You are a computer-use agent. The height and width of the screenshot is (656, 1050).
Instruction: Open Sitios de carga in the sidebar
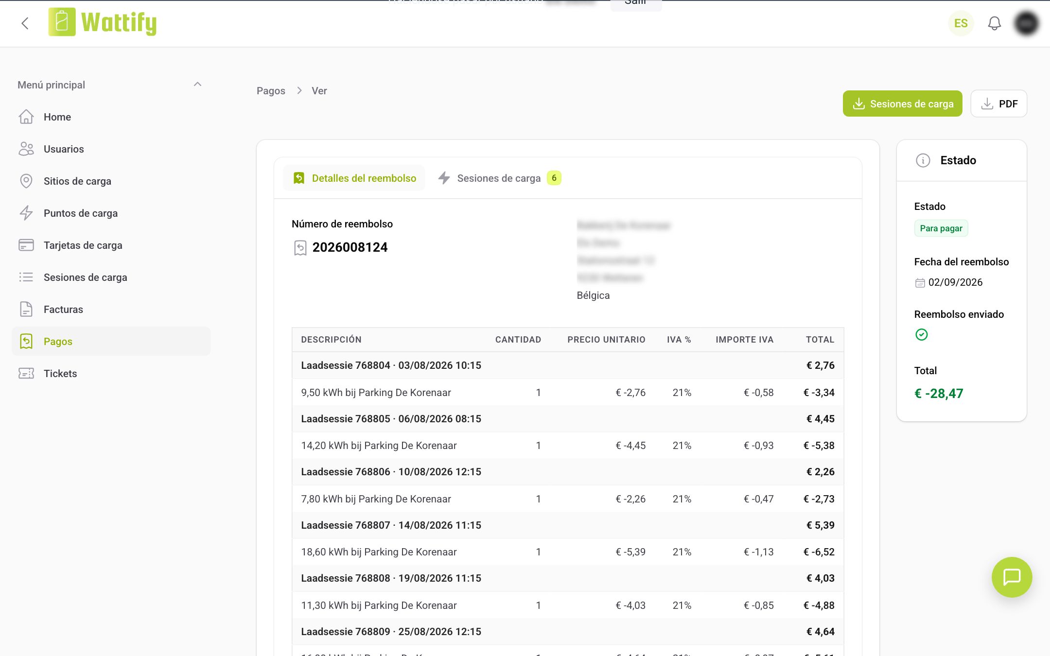[111, 181]
